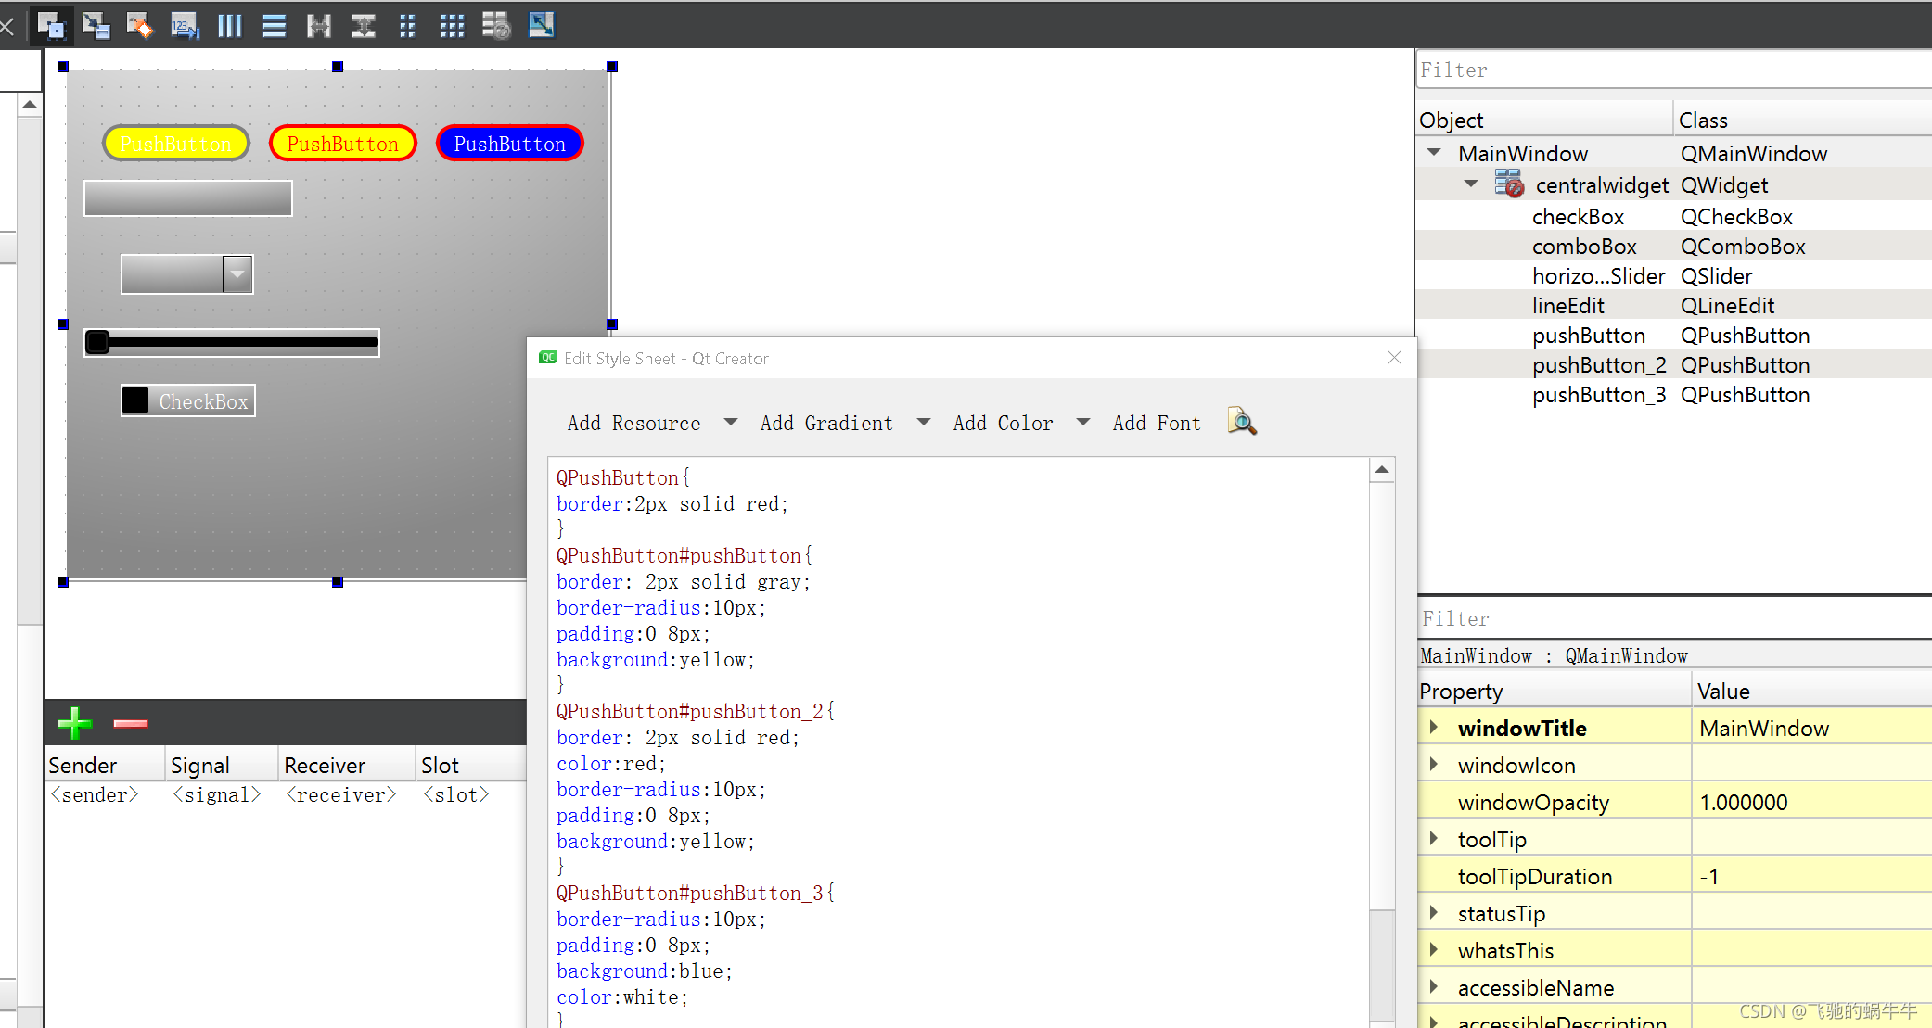
Task: Collapse the centralwidget tree node
Action: 1471,184
